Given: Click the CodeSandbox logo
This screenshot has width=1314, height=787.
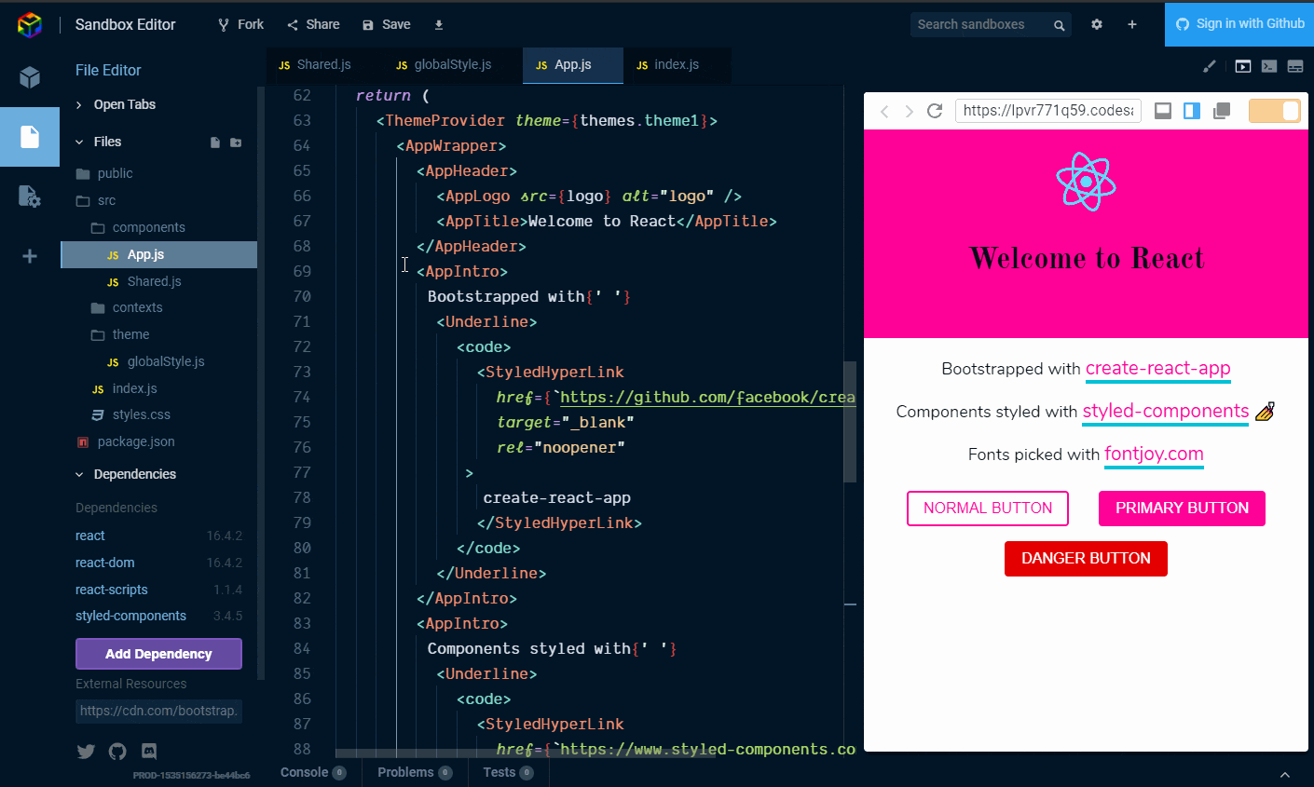Looking at the screenshot, I should 30,25.
